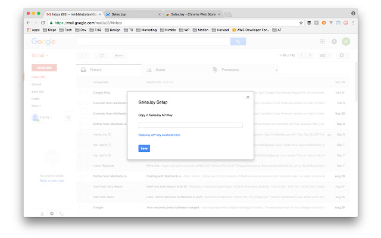This screenshot has width=381, height=238.
Task: Open the phone calls icon at sidebar bottom
Action: 61,214
